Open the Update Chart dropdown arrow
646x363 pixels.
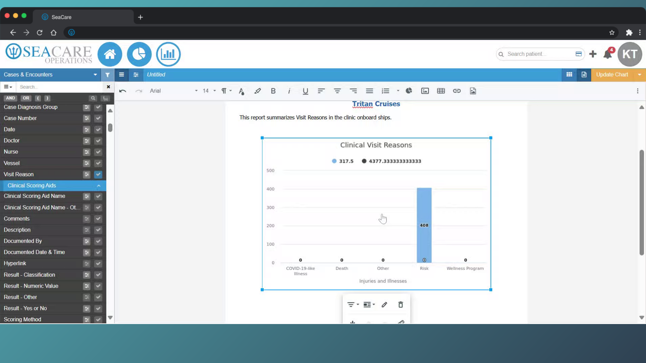pos(640,75)
